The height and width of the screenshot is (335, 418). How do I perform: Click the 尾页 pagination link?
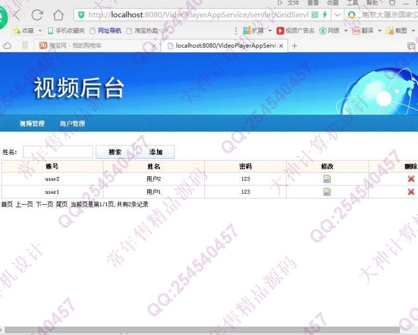pos(62,205)
